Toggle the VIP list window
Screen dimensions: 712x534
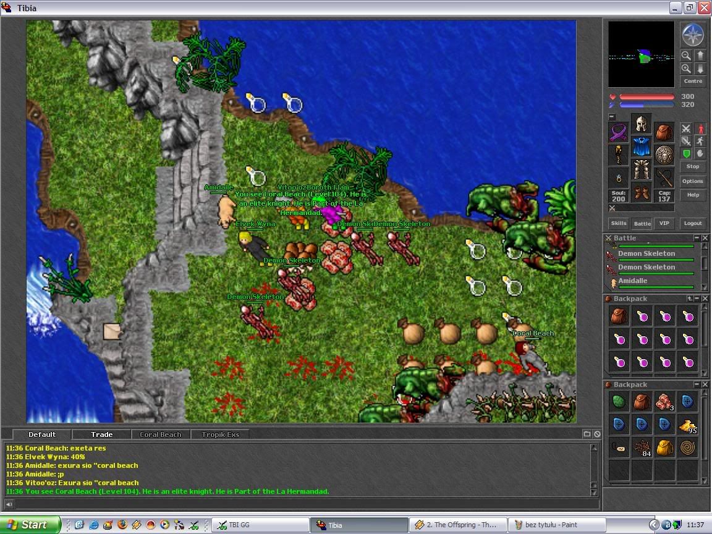pos(664,223)
